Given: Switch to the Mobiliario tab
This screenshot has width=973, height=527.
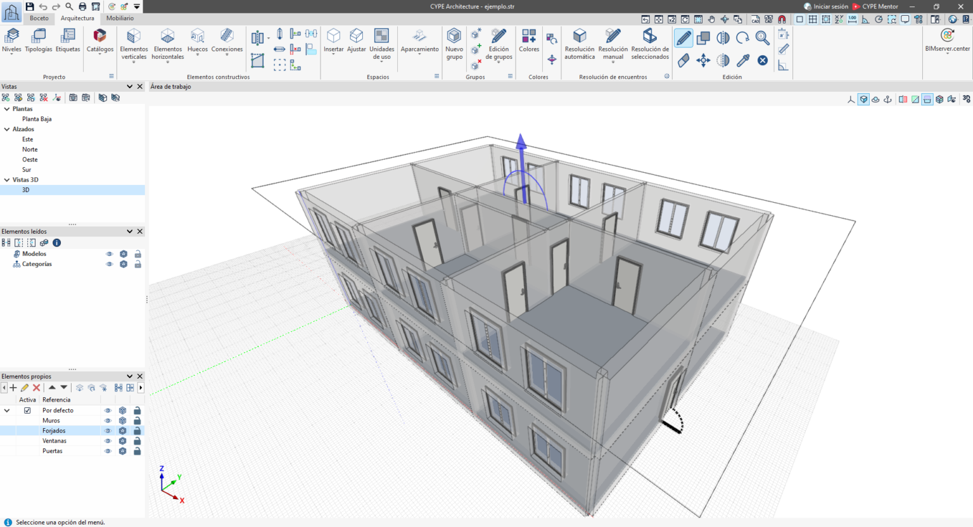Looking at the screenshot, I should click(x=120, y=18).
